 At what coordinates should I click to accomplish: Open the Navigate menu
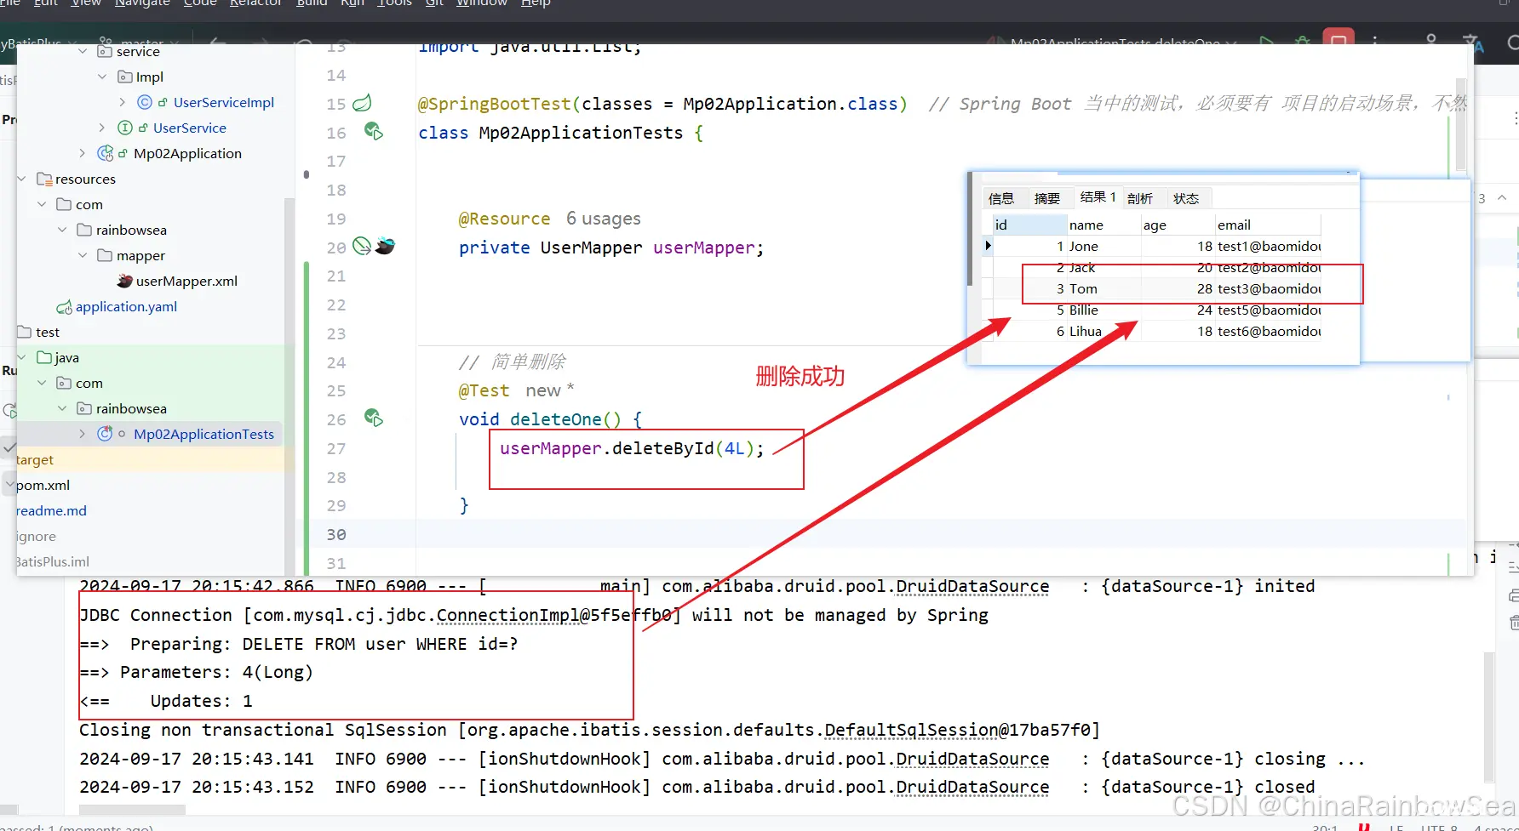(x=142, y=3)
